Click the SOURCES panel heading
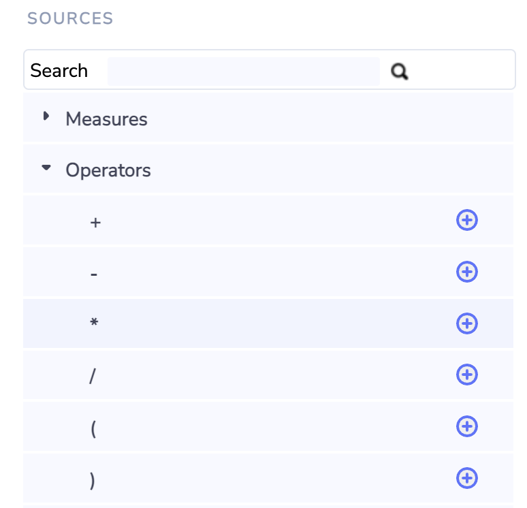 pos(70,18)
